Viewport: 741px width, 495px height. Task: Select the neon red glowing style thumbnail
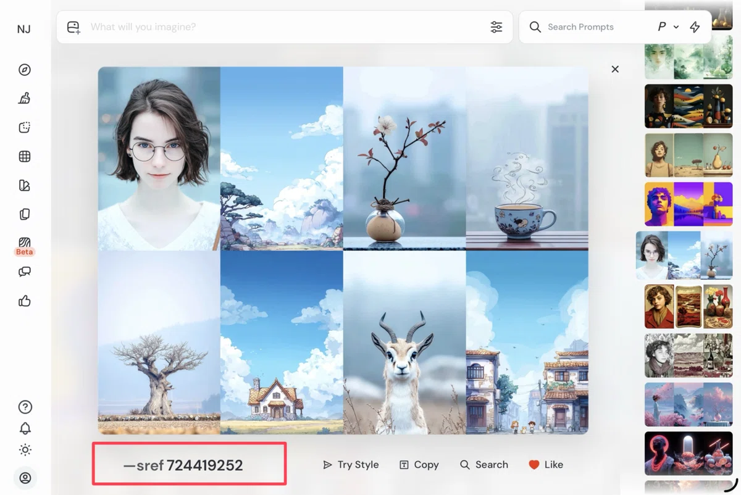pos(689,454)
